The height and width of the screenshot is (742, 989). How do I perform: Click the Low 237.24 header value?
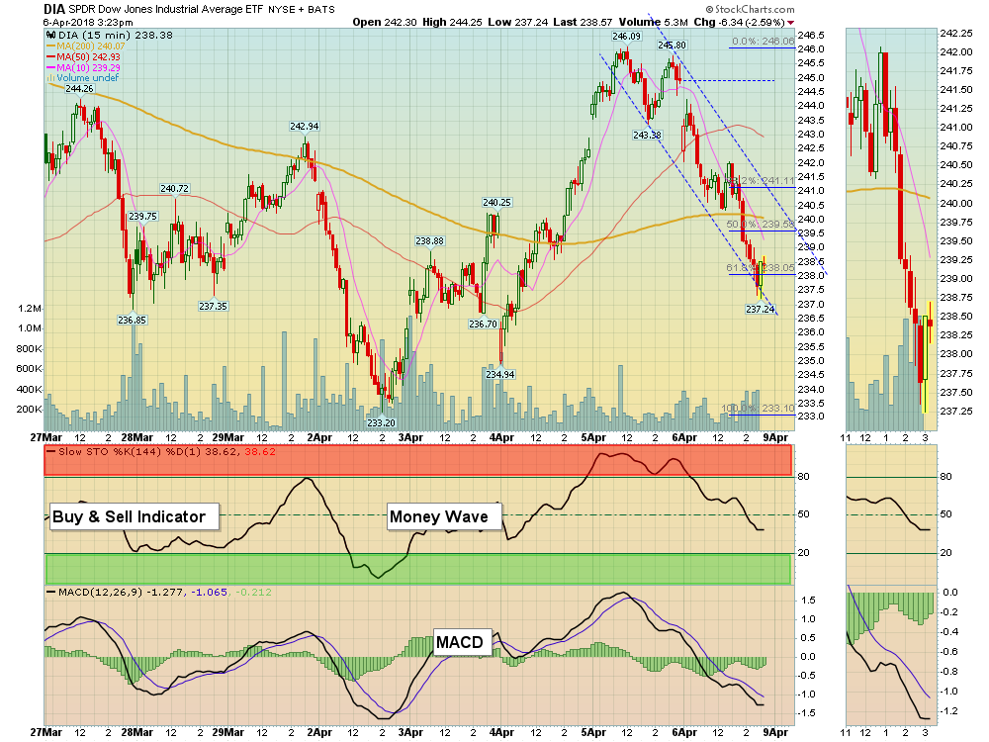pos(518,22)
